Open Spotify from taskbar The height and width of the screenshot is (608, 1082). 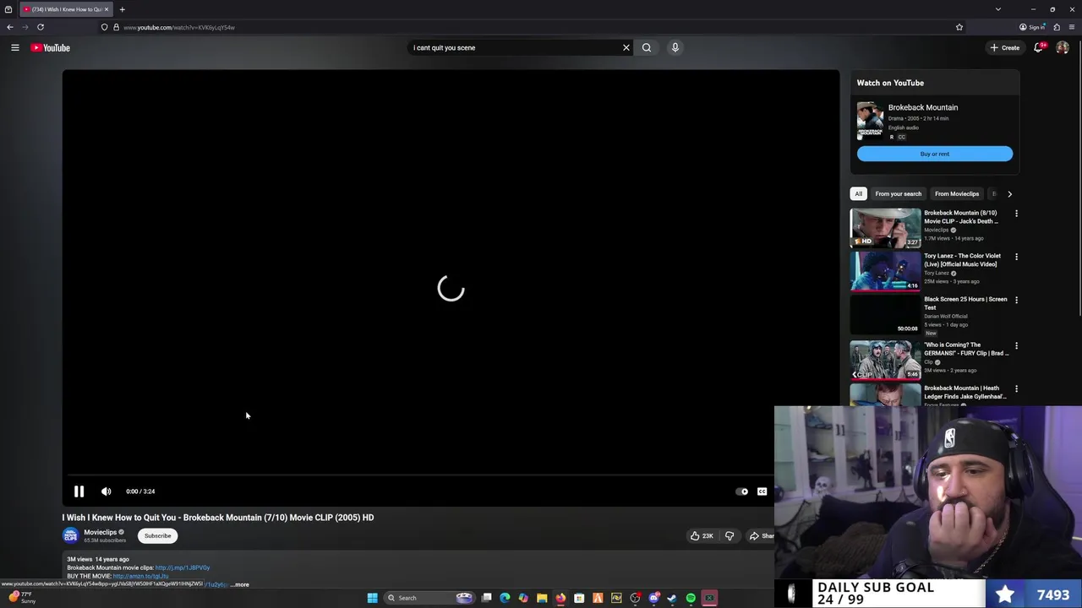pyautogui.click(x=691, y=598)
